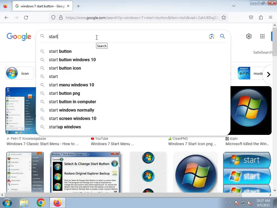
Task: Click the Firefox View icon
Action: tap(5, 6)
